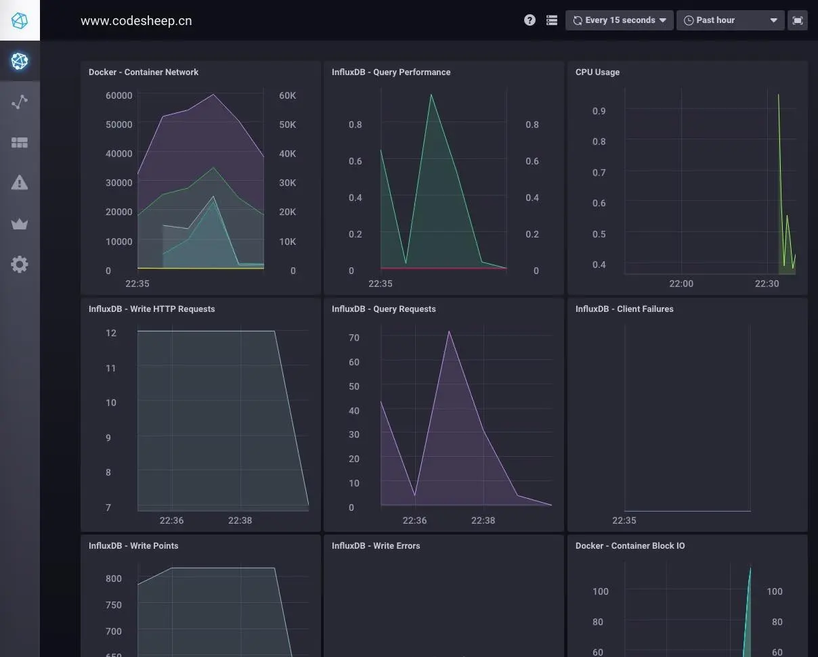Click the CPU Usage panel header
This screenshot has width=818, height=657.
(x=597, y=72)
